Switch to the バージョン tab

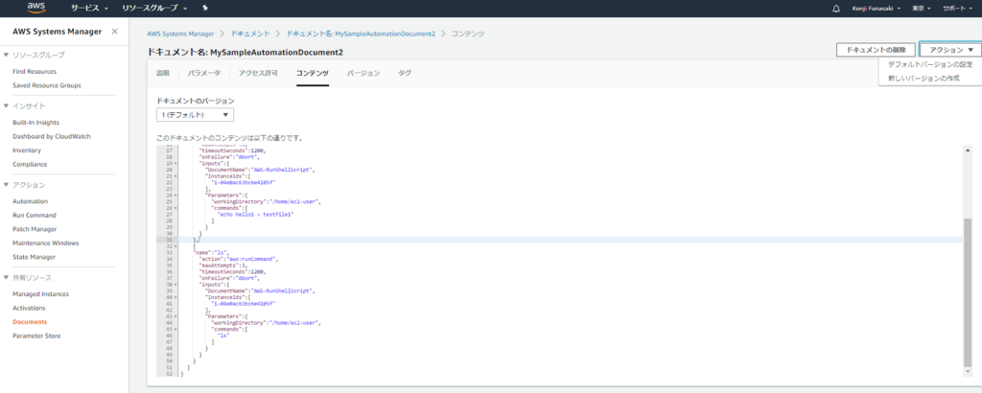[x=363, y=73]
